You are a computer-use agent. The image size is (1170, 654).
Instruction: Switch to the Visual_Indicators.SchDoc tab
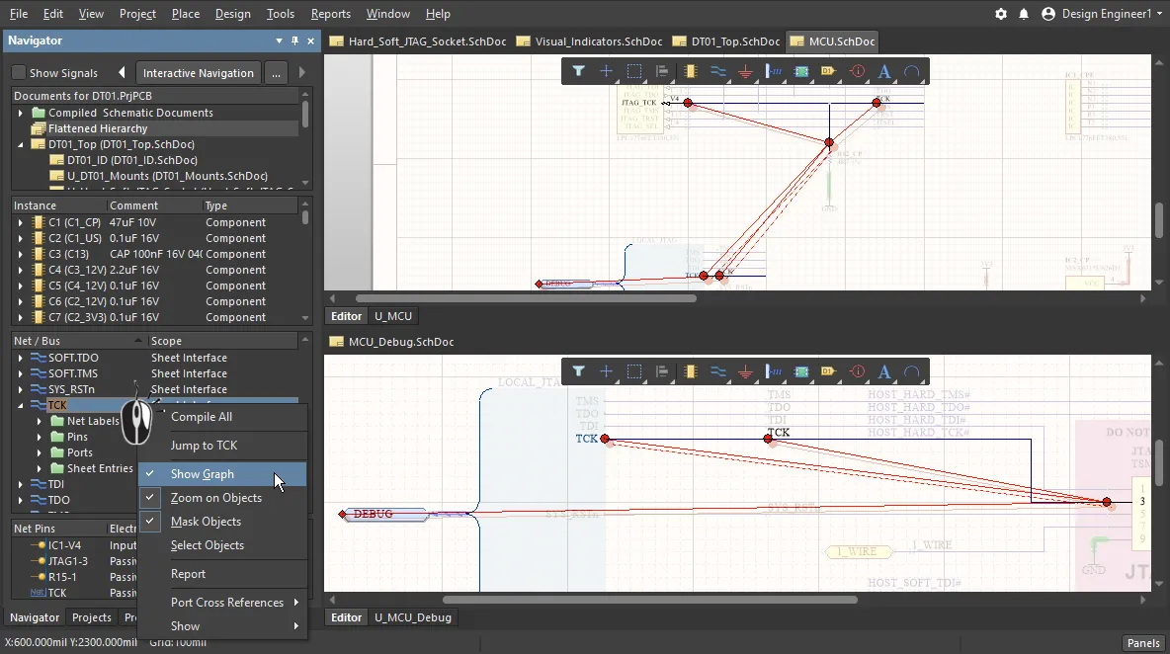tap(590, 41)
